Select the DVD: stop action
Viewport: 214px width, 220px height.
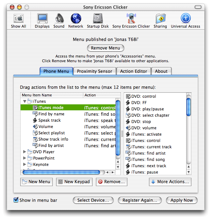coord(156,122)
